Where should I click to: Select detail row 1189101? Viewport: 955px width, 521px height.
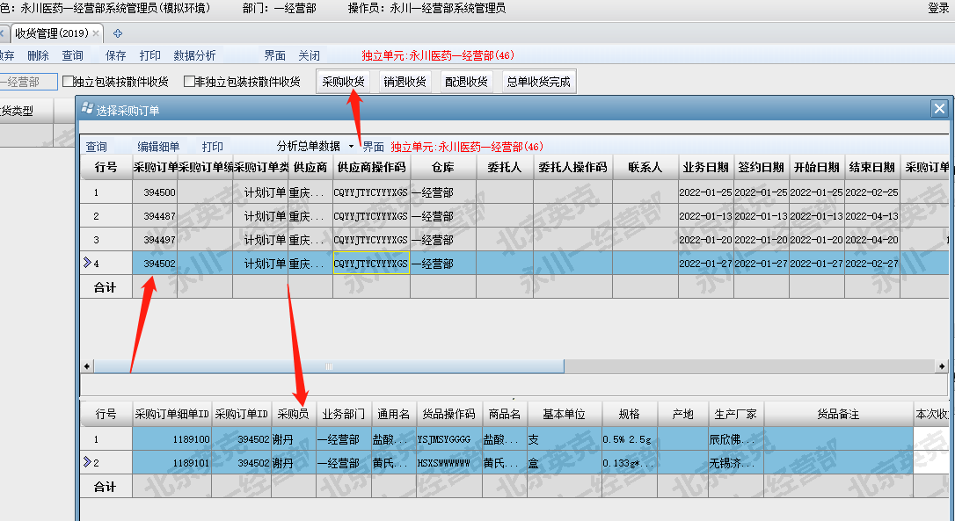tap(514, 462)
